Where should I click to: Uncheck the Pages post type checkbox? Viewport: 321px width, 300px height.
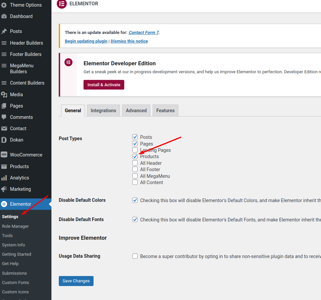click(135, 144)
